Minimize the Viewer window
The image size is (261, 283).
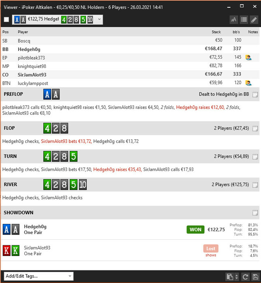click(x=229, y=7)
